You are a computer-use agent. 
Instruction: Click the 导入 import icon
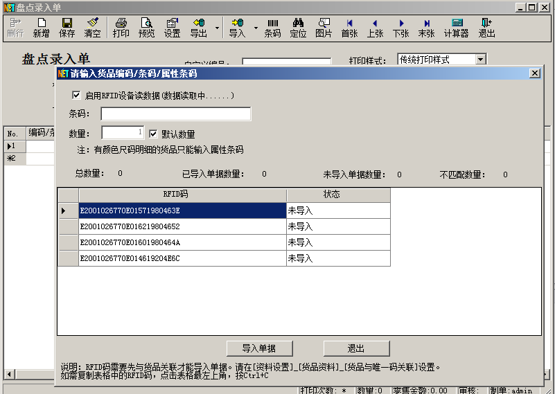[237, 28]
